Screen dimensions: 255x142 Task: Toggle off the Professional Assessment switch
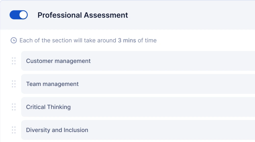point(18,15)
